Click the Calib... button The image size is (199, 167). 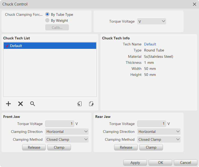(x=57, y=27)
